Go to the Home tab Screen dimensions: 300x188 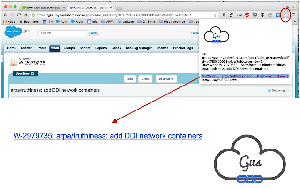(12, 48)
